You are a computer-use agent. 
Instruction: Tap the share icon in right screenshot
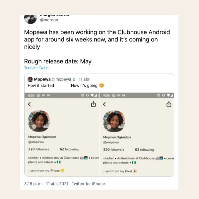tap(169, 104)
